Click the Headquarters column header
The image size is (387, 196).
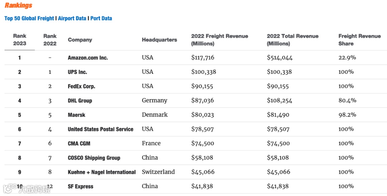tap(159, 40)
